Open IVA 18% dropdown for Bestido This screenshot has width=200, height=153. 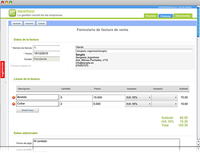click(138, 97)
